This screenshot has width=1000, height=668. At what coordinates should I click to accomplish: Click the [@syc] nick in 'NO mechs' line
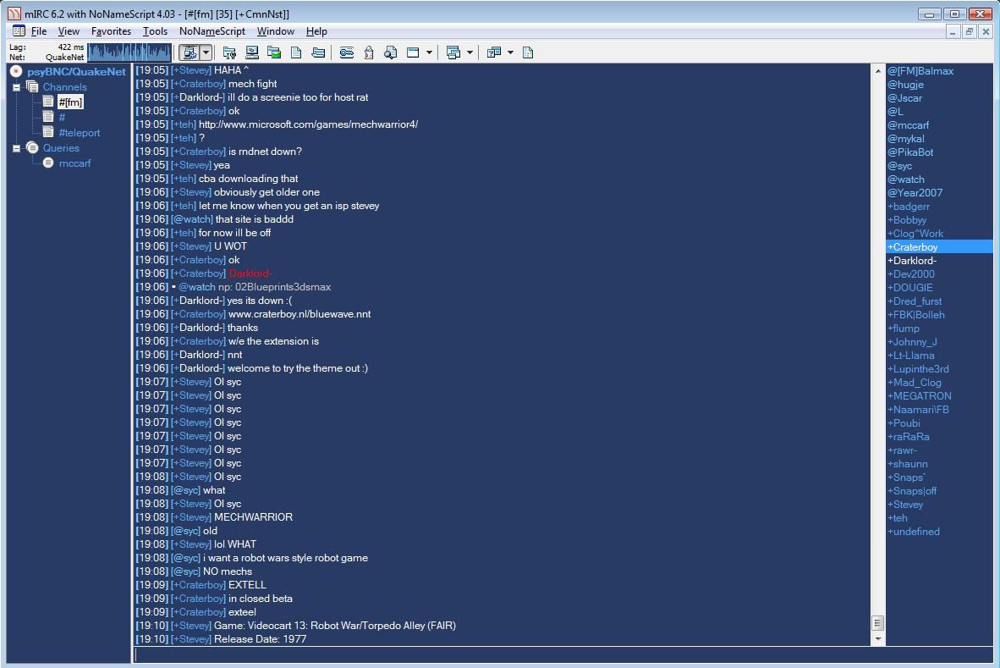coord(185,571)
